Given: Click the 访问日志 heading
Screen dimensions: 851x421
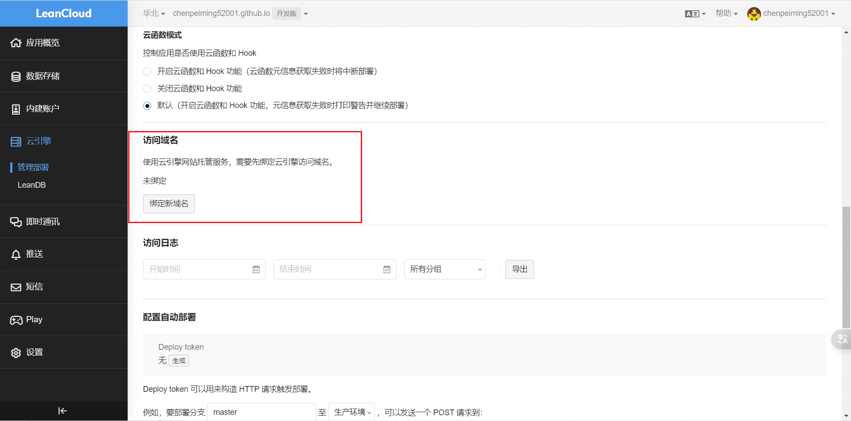Looking at the screenshot, I should point(160,243).
